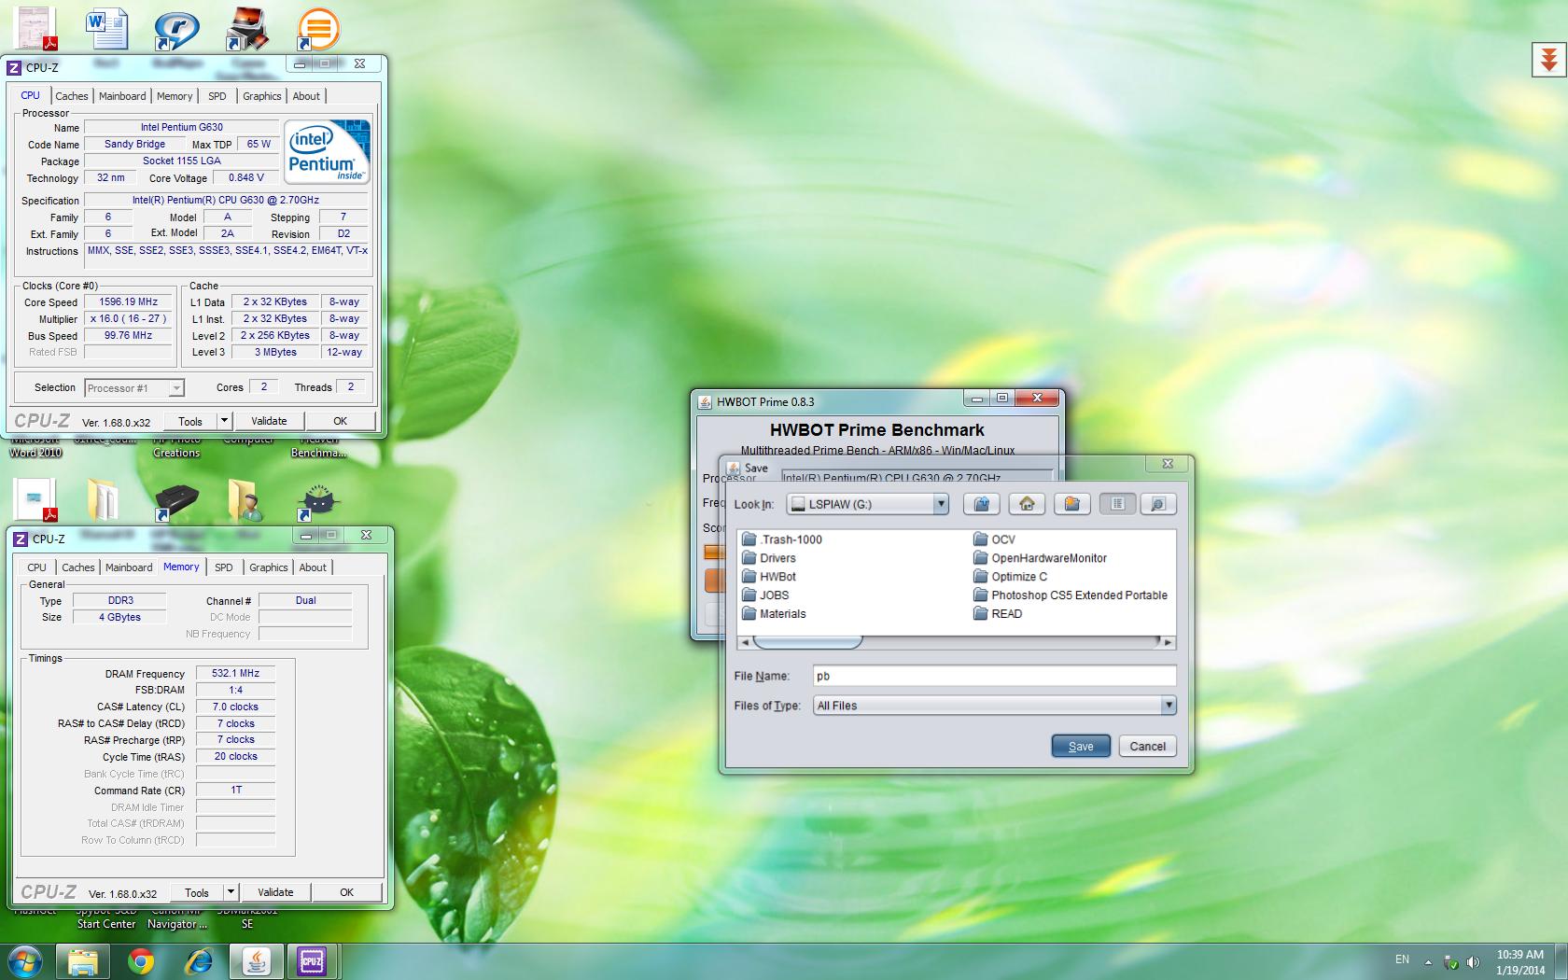Select the OpenHardwareMonitor folder
The width and height of the screenshot is (1568, 980).
1040,558
